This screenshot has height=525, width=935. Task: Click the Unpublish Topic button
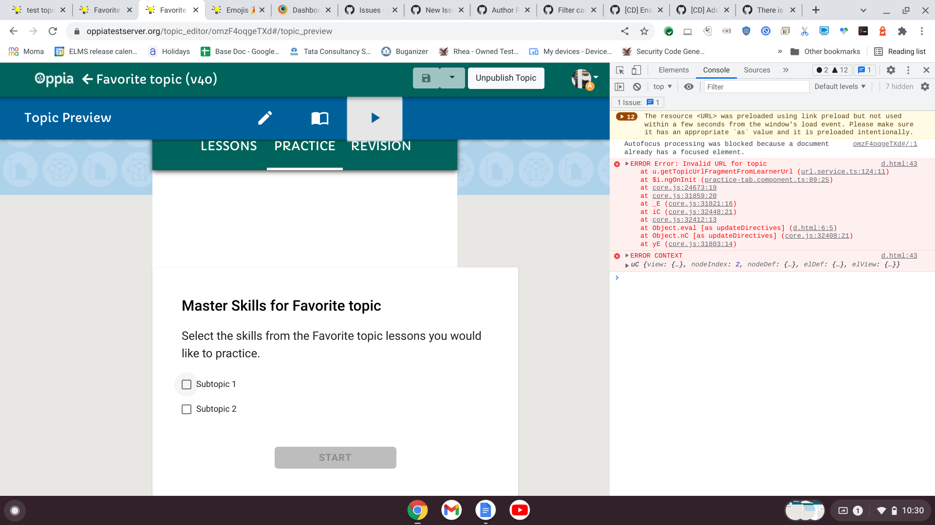pyautogui.click(x=505, y=78)
